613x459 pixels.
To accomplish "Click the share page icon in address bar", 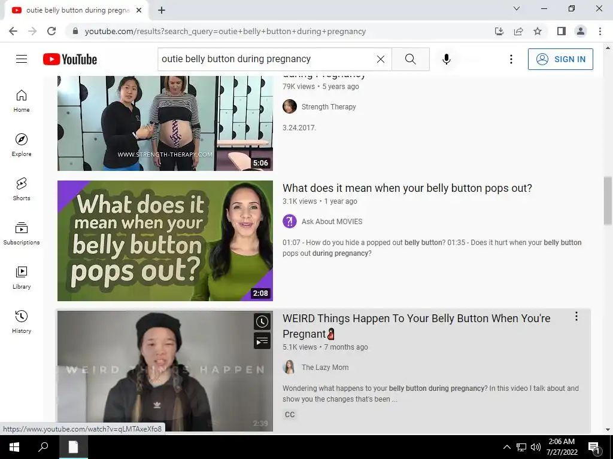I will (x=518, y=31).
